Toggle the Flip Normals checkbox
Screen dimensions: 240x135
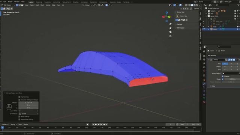(x=19, y=97)
